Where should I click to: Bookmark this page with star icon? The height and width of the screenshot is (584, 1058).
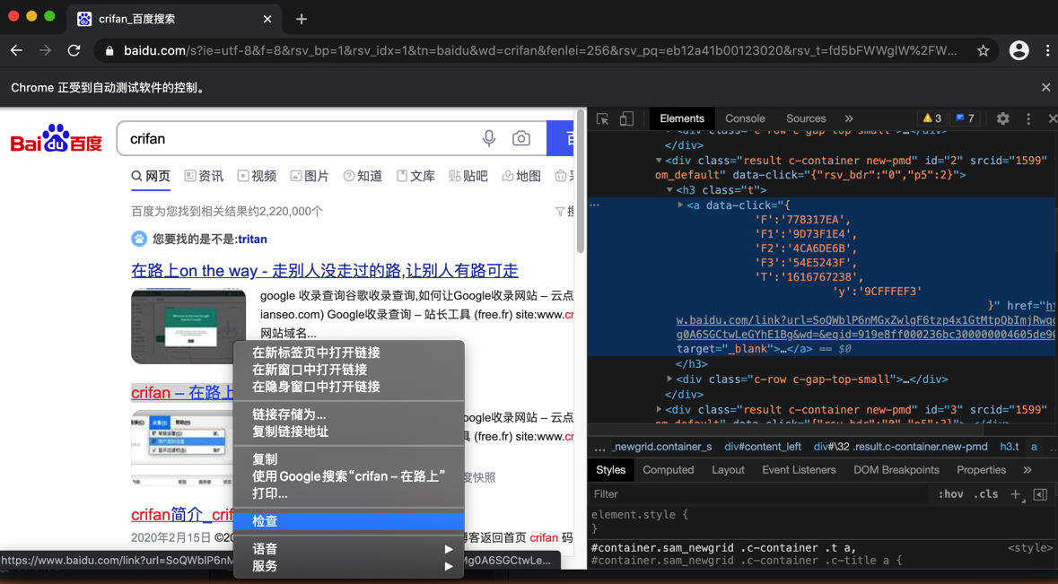click(984, 50)
